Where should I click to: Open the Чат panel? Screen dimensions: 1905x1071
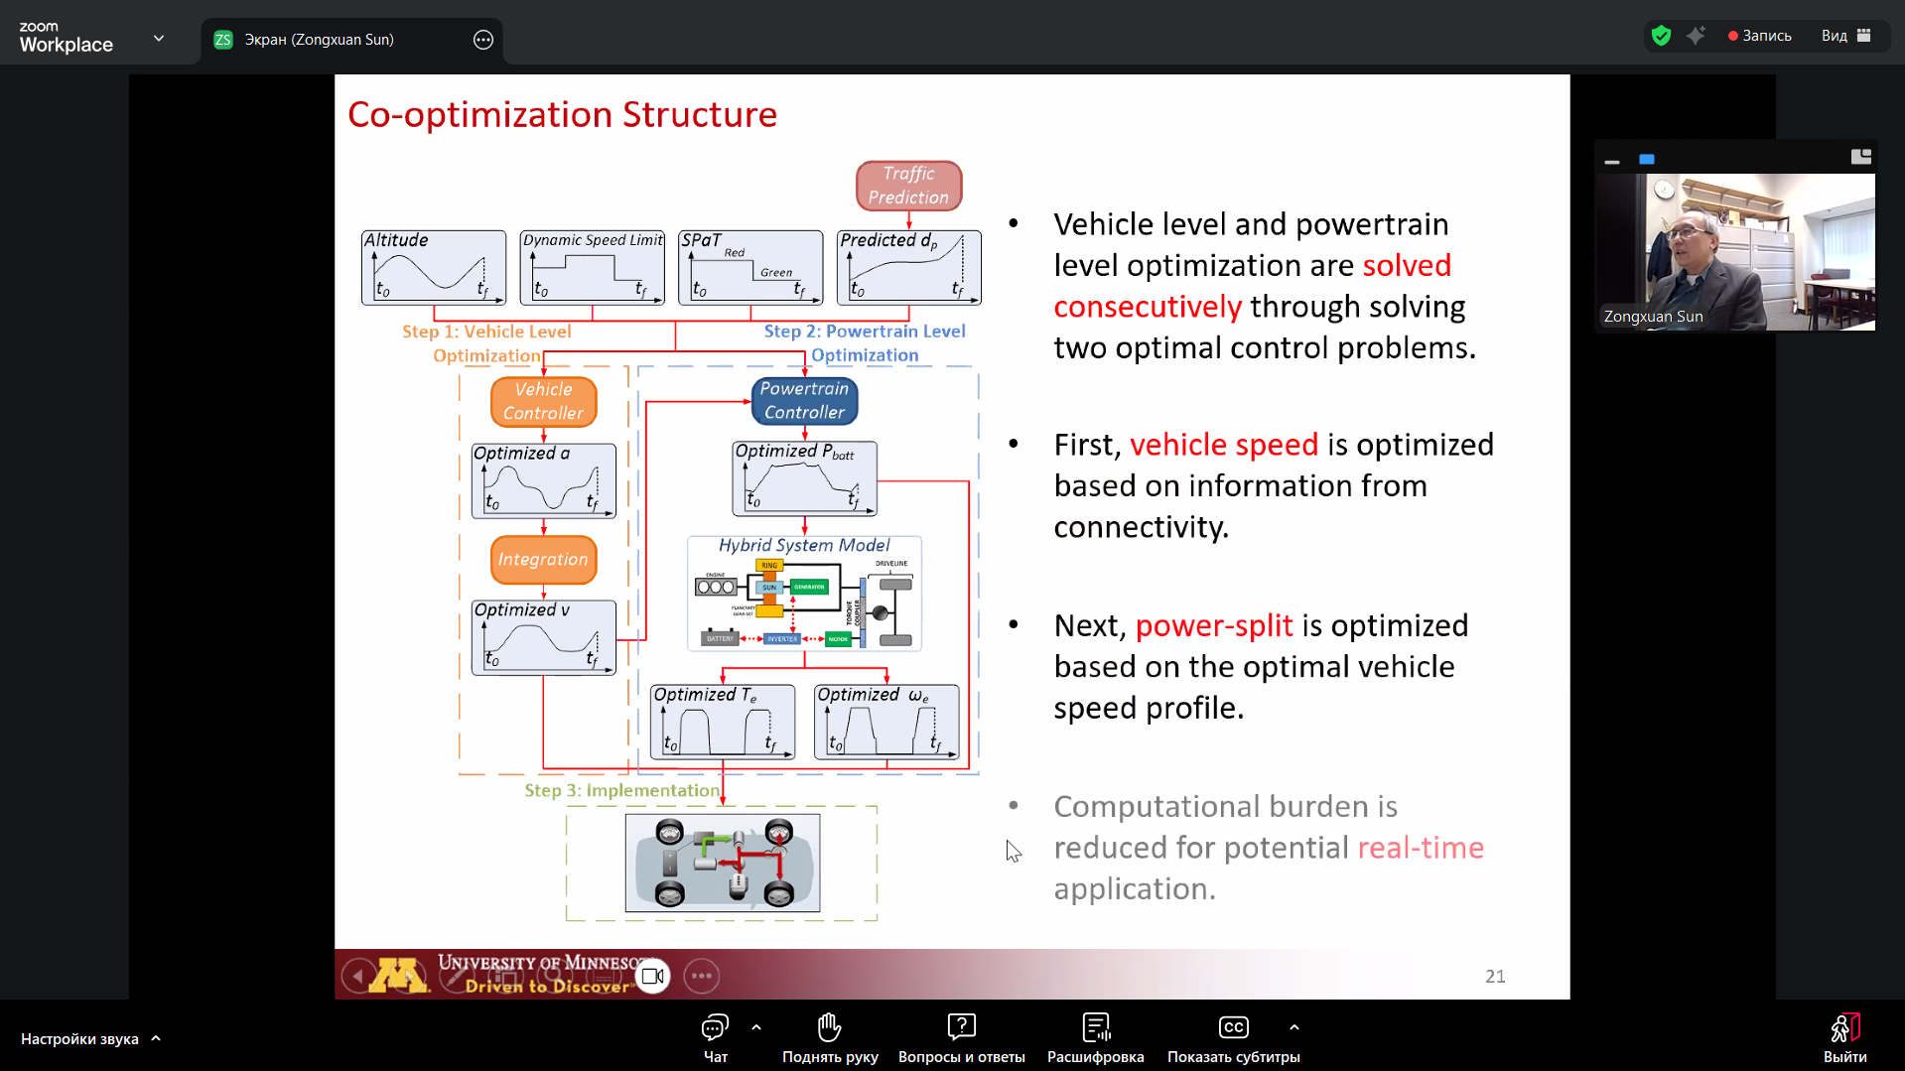tap(715, 1037)
